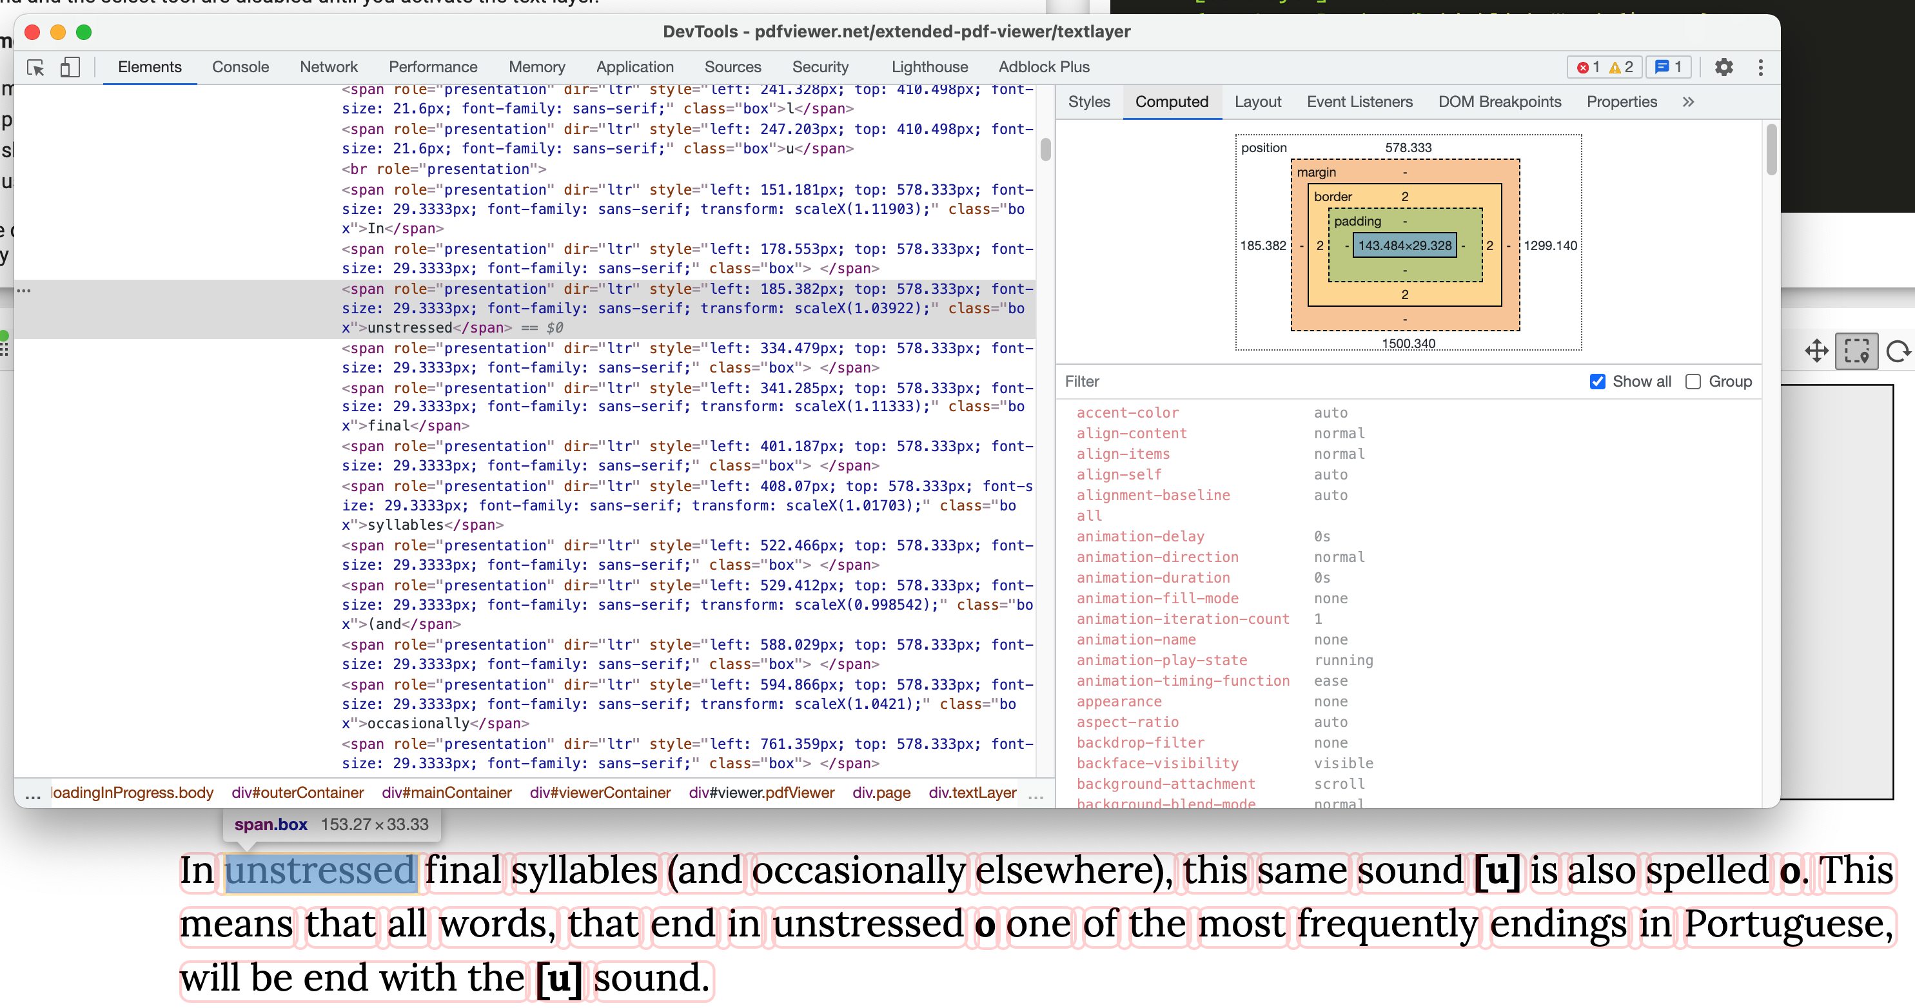
Task: Open the Sources panel tab
Action: [732, 68]
